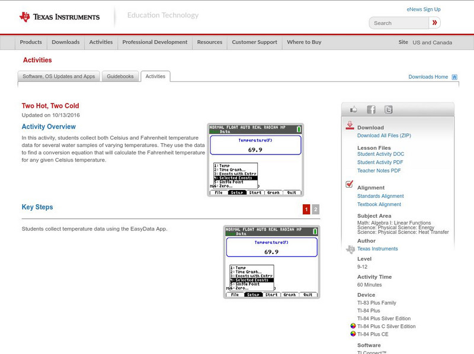
Task: Change site region US and Canada
Action: click(433, 43)
